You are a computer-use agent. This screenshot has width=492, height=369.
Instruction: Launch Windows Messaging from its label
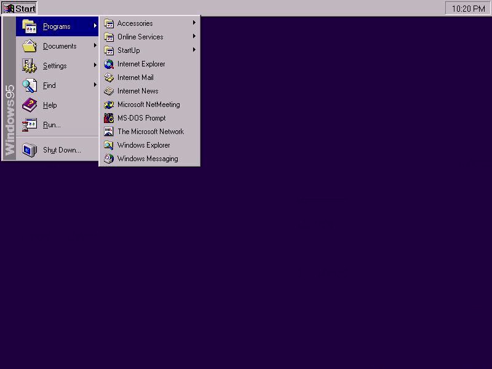click(x=148, y=159)
